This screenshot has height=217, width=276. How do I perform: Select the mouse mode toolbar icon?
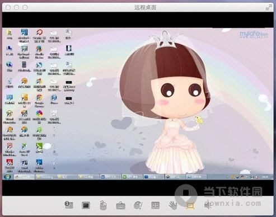click(x=103, y=205)
